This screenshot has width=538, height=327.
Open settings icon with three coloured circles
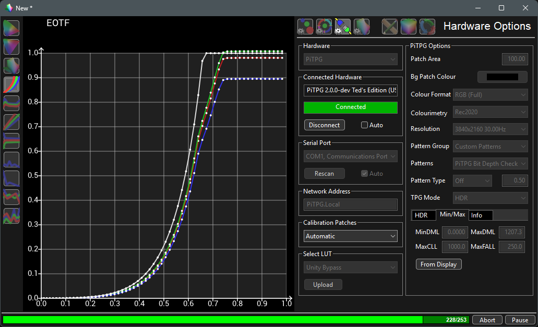[x=305, y=27]
